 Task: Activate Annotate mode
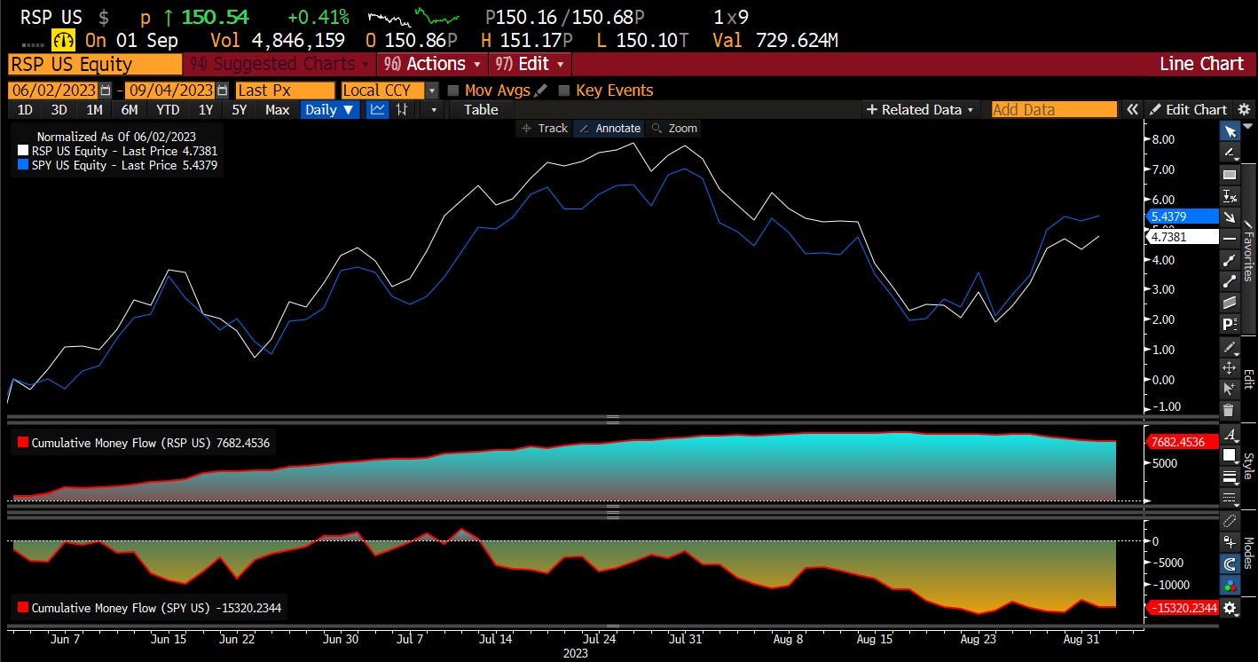(x=609, y=129)
